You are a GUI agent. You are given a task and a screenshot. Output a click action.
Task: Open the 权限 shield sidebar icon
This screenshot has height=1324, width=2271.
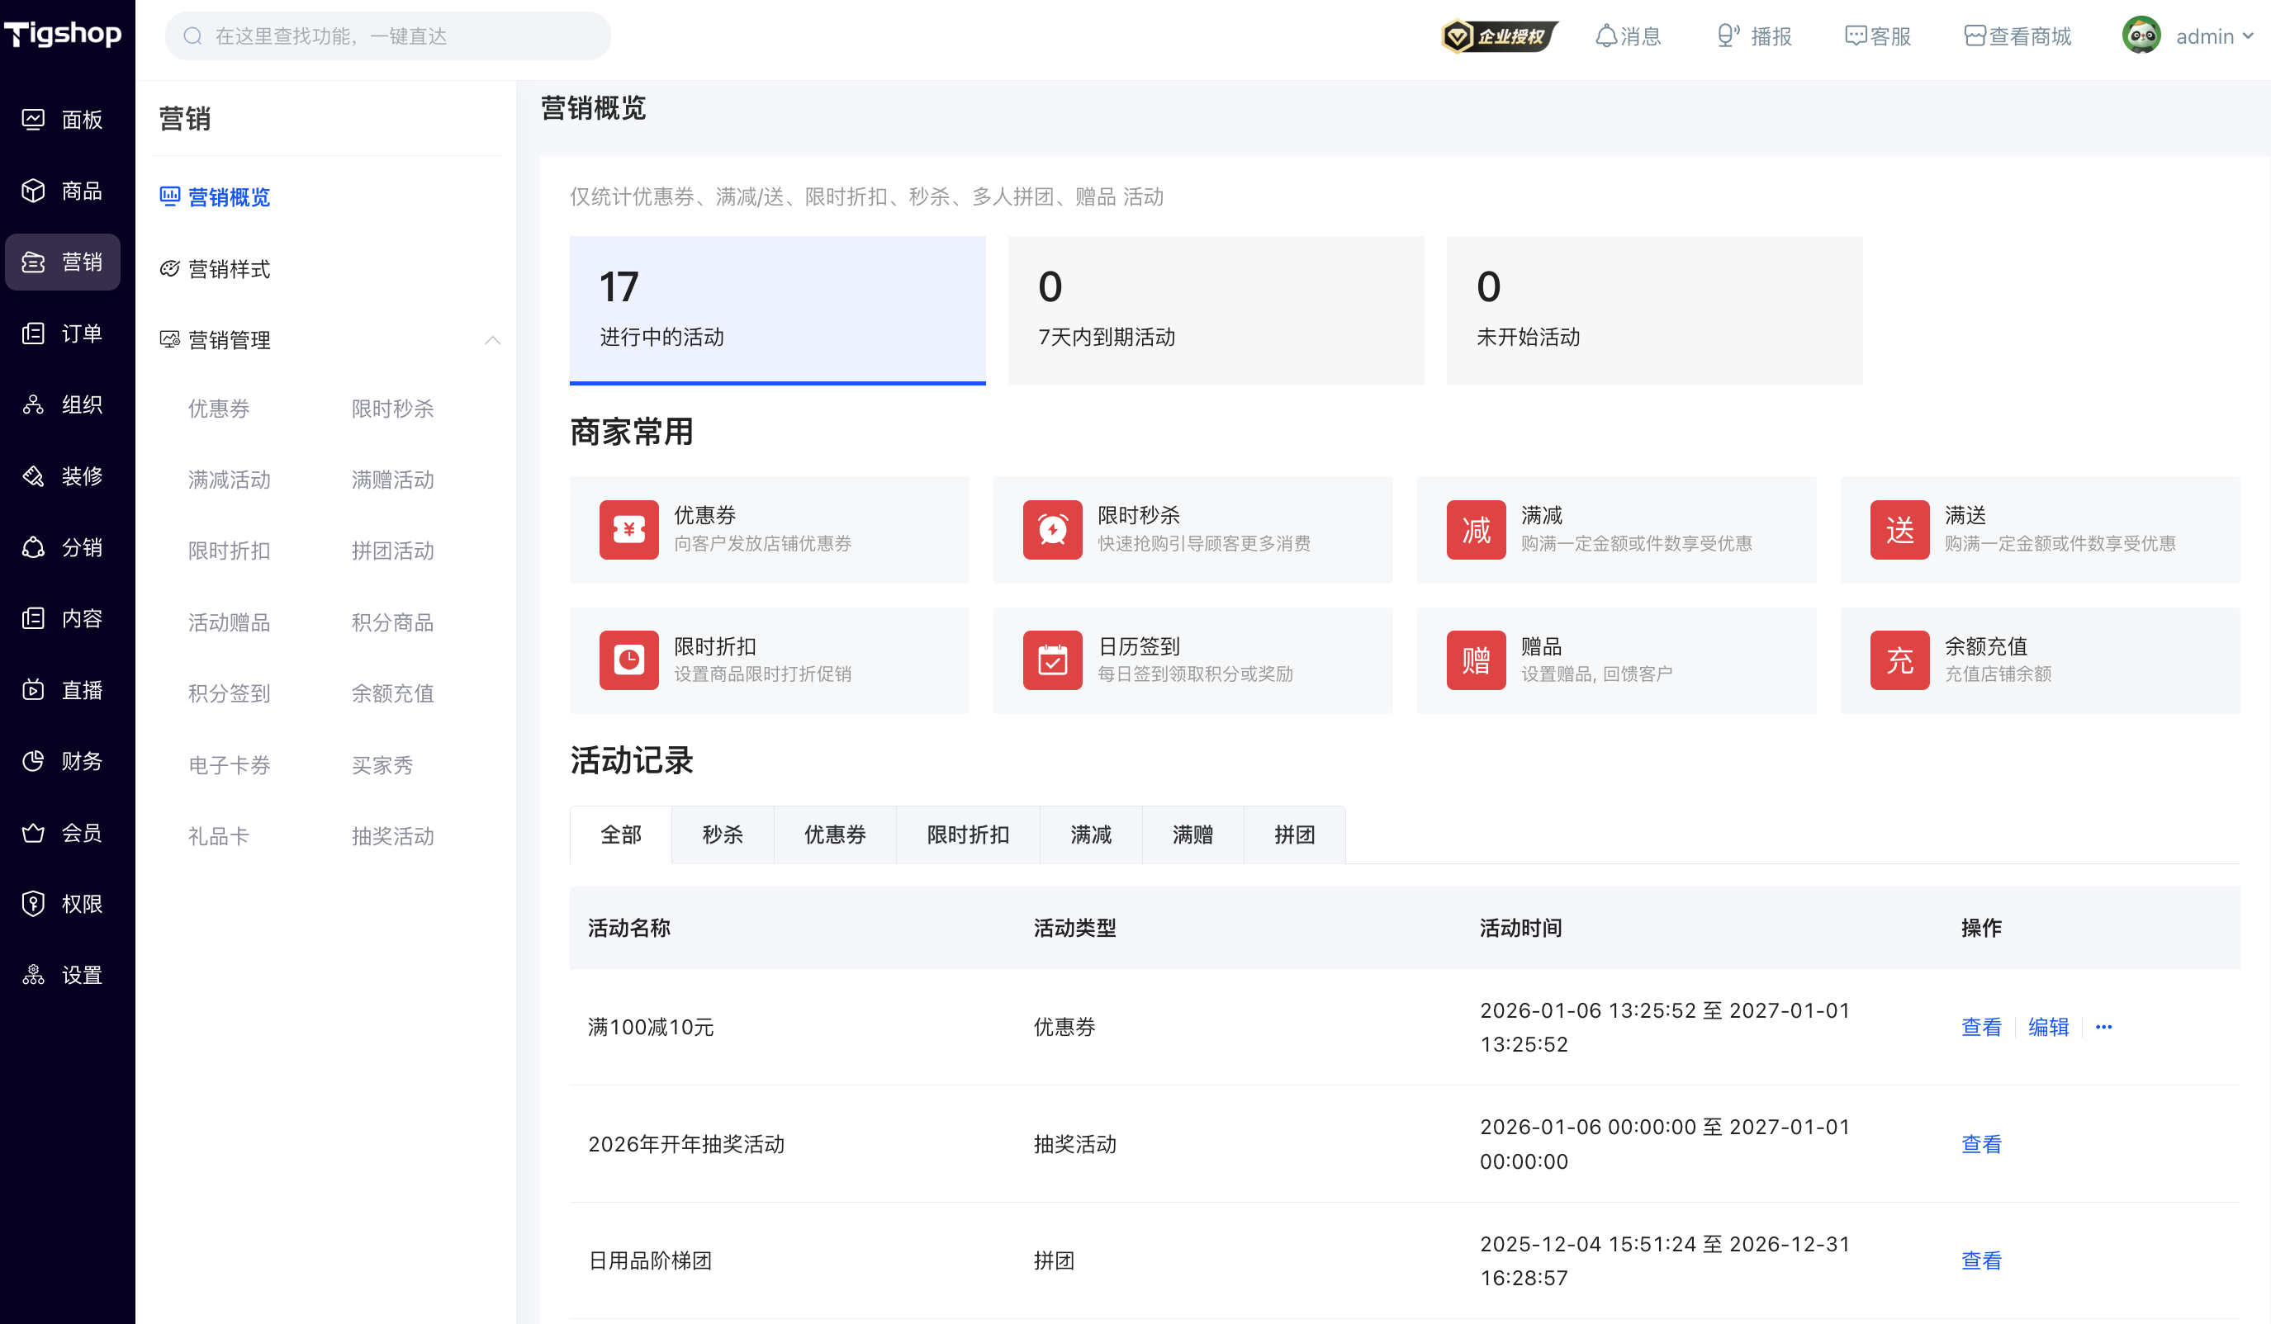coord(33,903)
